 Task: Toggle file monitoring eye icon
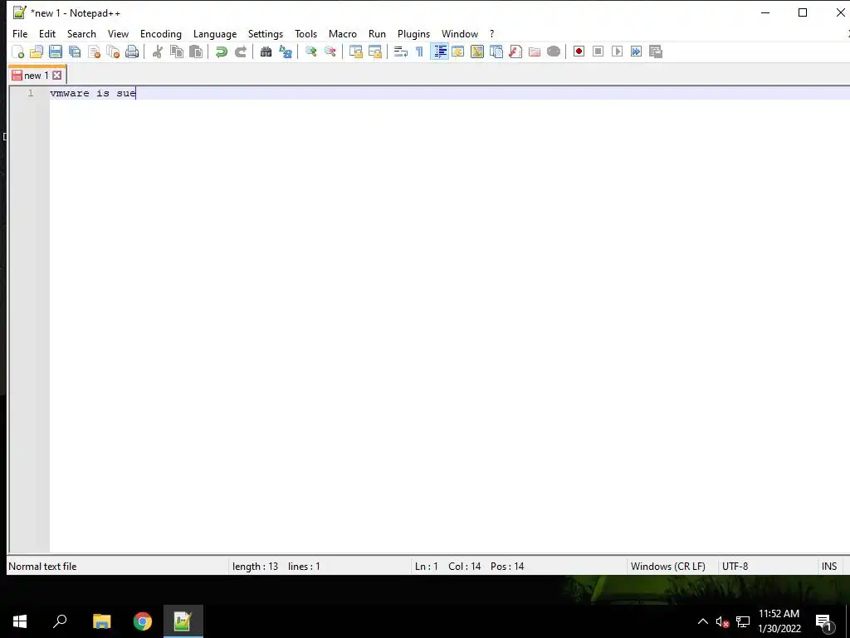click(554, 52)
